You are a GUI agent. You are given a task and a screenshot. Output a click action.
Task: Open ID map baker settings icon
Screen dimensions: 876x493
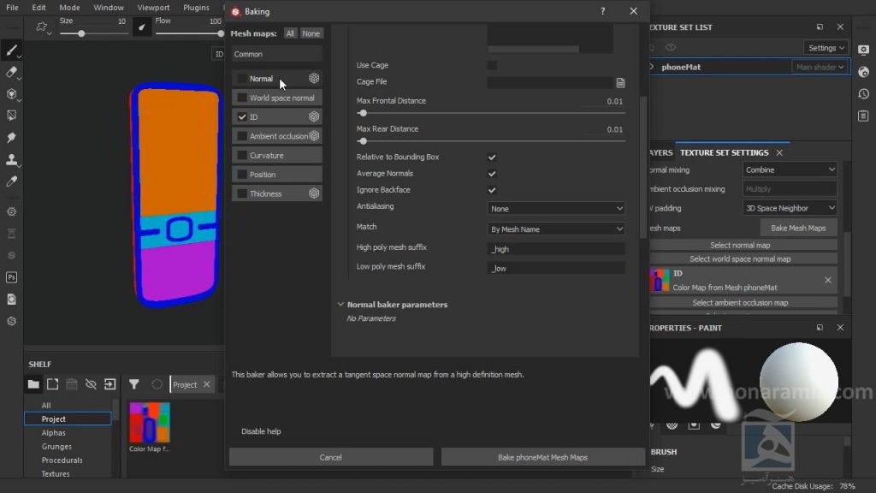[314, 116]
